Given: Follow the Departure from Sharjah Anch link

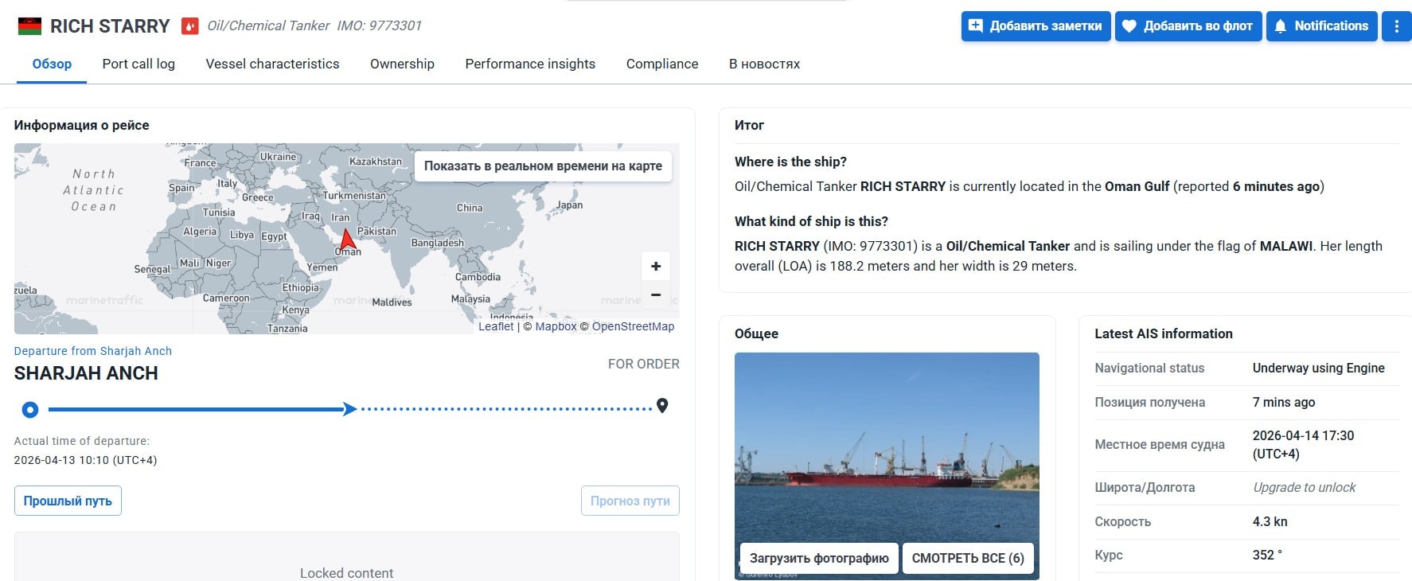Looking at the screenshot, I should pos(93,351).
